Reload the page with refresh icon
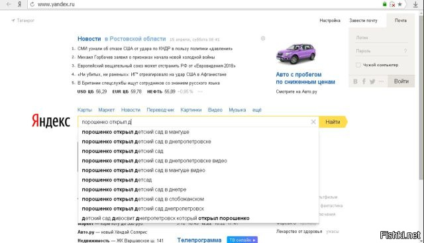Image resolution: width=424 pixels, height=243 pixels. (x=32, y=5)
